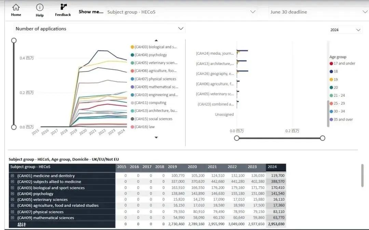The image size is (369, 230).
Task: Open the June 30 deadline dropdown
Action: pyautogui.click(x=319, y=12)
